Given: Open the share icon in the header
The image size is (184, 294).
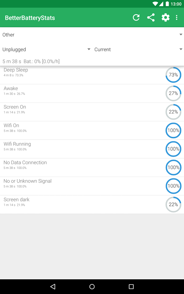Looking at the screenshot, I should pyautogui.click(x=151, y=18).
